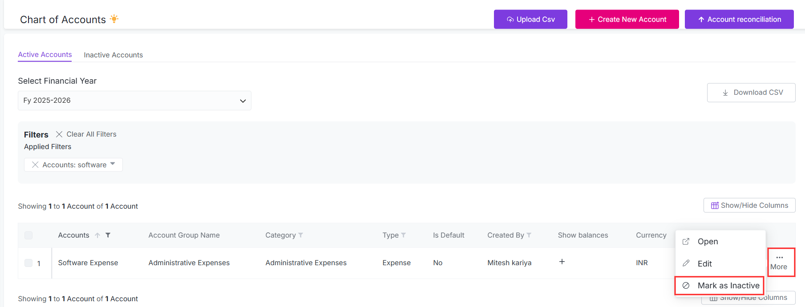Click the X icon next to Clear All Filters
805x307 pixels.
click(x=59, y=134)
